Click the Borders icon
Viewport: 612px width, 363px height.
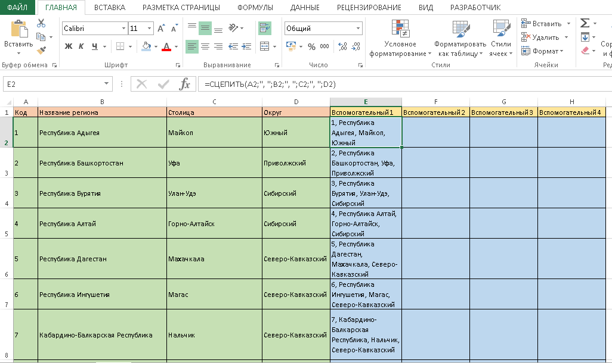tap(120, 46)
